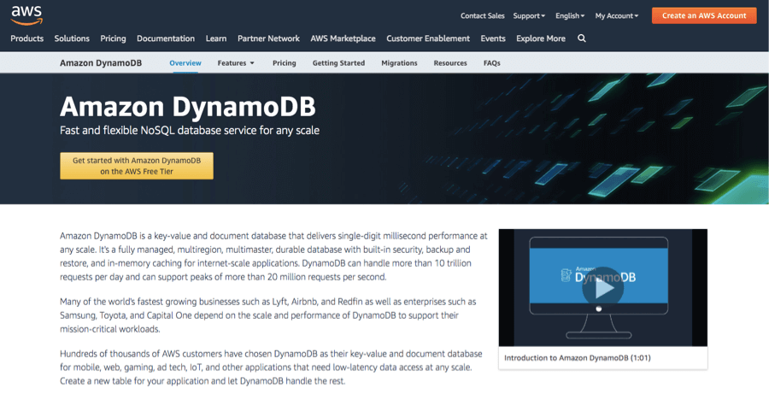
Task: Open the Resources tab
Action: 449,62
